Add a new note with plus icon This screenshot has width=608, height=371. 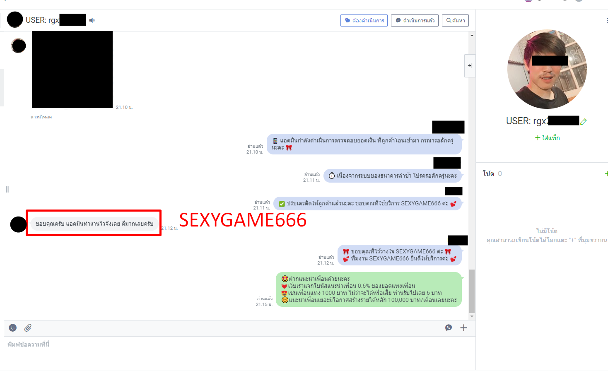[606, 173]
